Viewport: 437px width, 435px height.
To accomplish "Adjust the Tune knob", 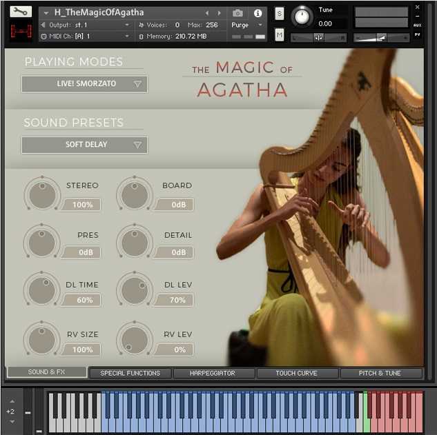I will tap(302, 17).
